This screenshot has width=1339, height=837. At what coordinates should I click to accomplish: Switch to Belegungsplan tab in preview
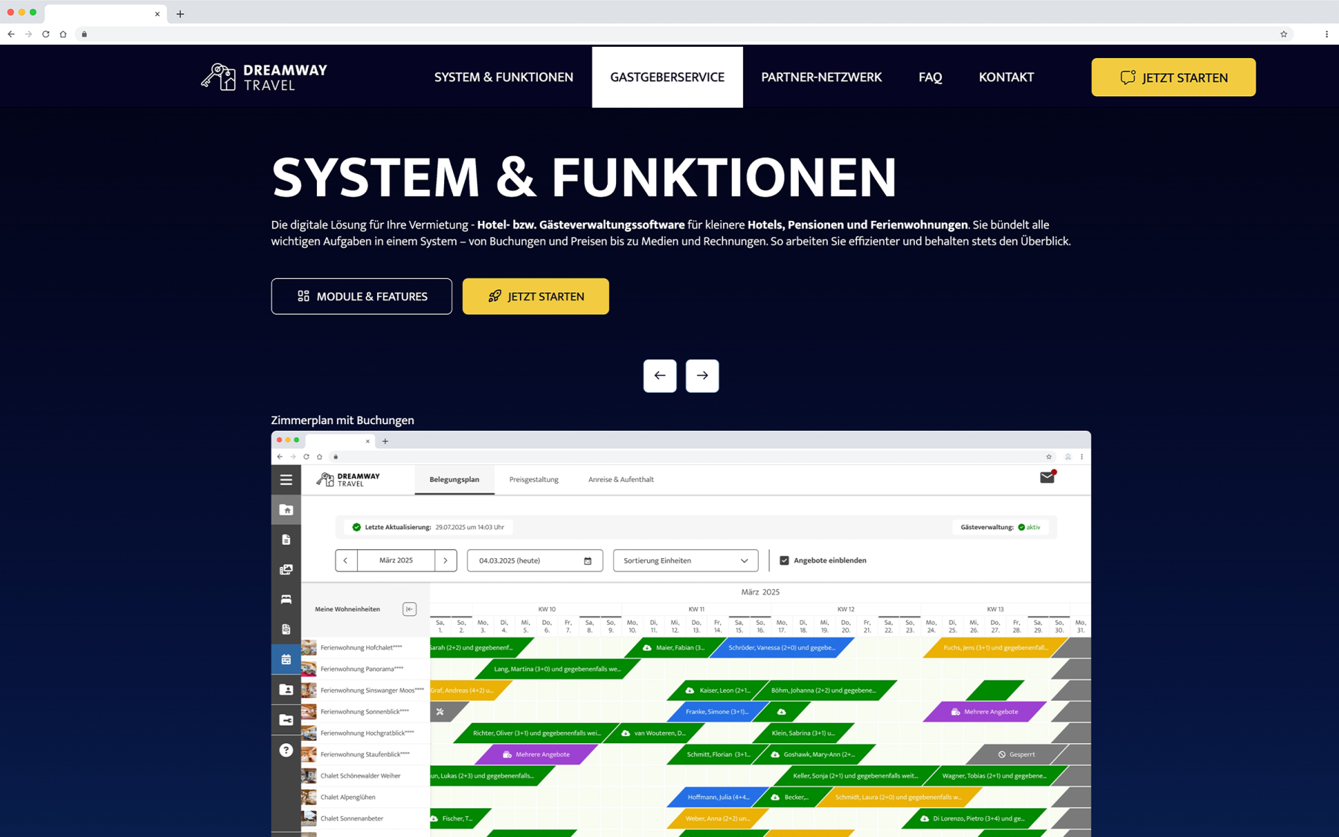click(455, 480)
